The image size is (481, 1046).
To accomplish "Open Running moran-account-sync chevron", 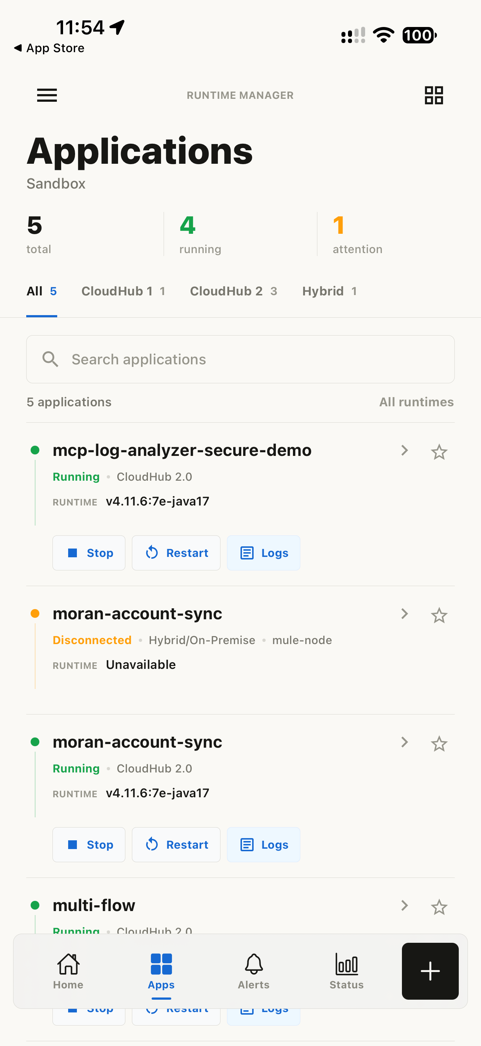I will (404, 742).
